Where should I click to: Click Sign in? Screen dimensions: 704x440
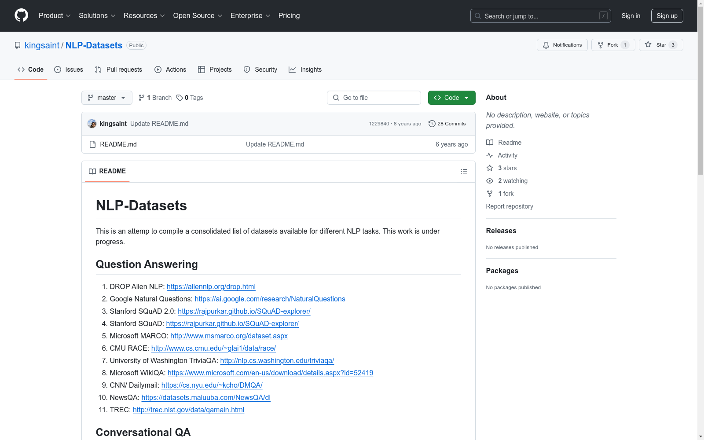(631, 16)
